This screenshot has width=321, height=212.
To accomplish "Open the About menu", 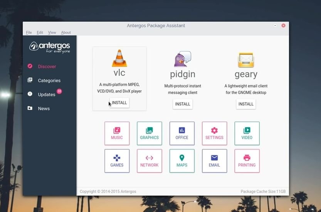I will click(x=66, y=33).
